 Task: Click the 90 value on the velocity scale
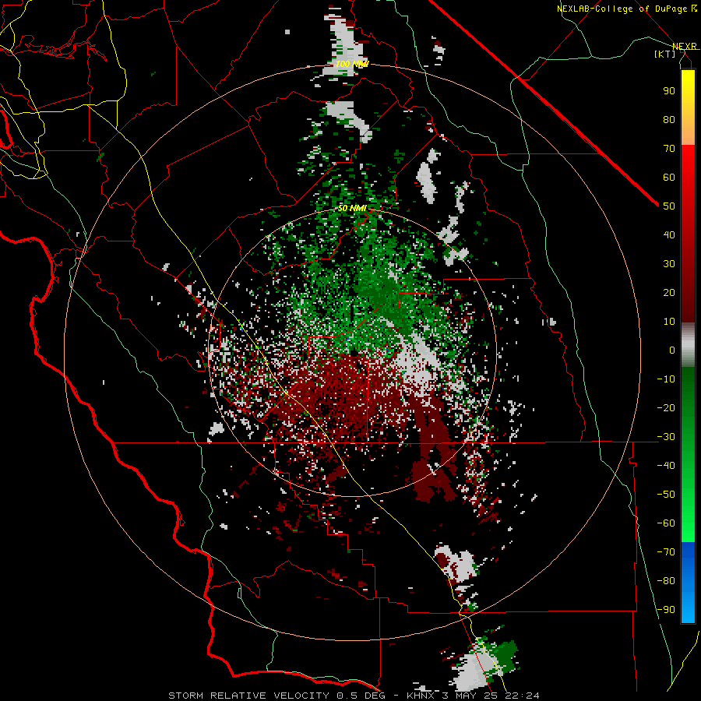tap(669, 91)
